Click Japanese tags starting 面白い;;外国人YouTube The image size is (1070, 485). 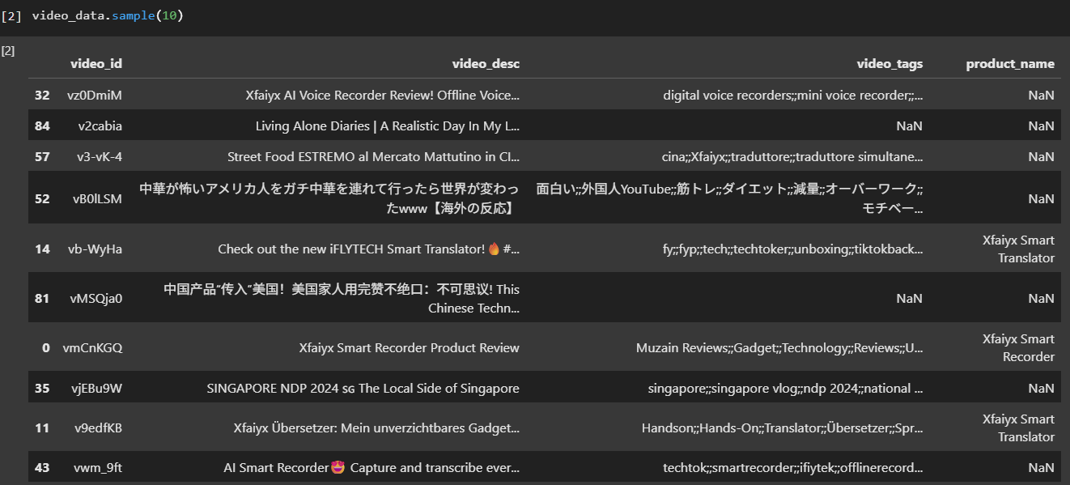pyautogui.click(x=729, y=198)
